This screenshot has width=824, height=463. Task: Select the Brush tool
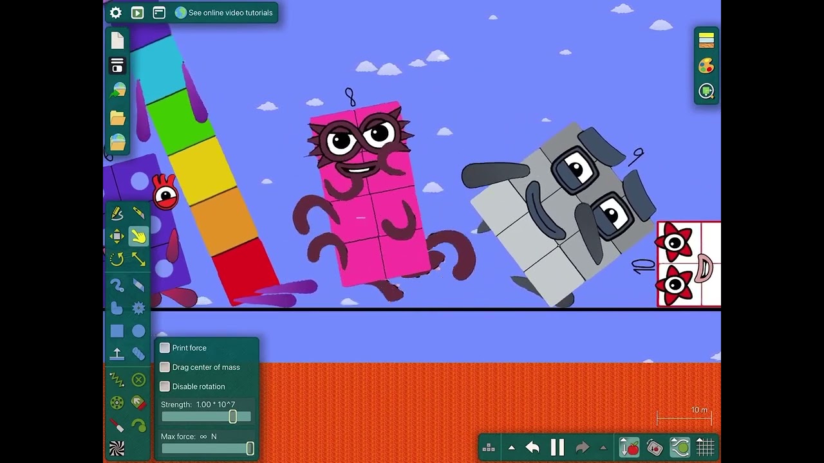coord(117,285)
